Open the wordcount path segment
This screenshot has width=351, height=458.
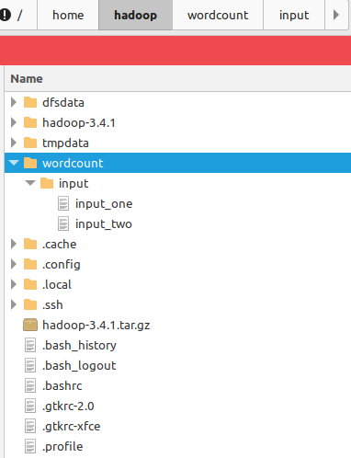tap(218, 15)
